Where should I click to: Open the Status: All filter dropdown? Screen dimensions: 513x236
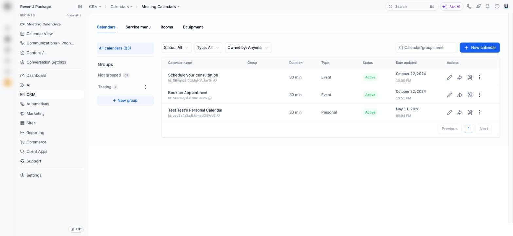coord(177,48)
